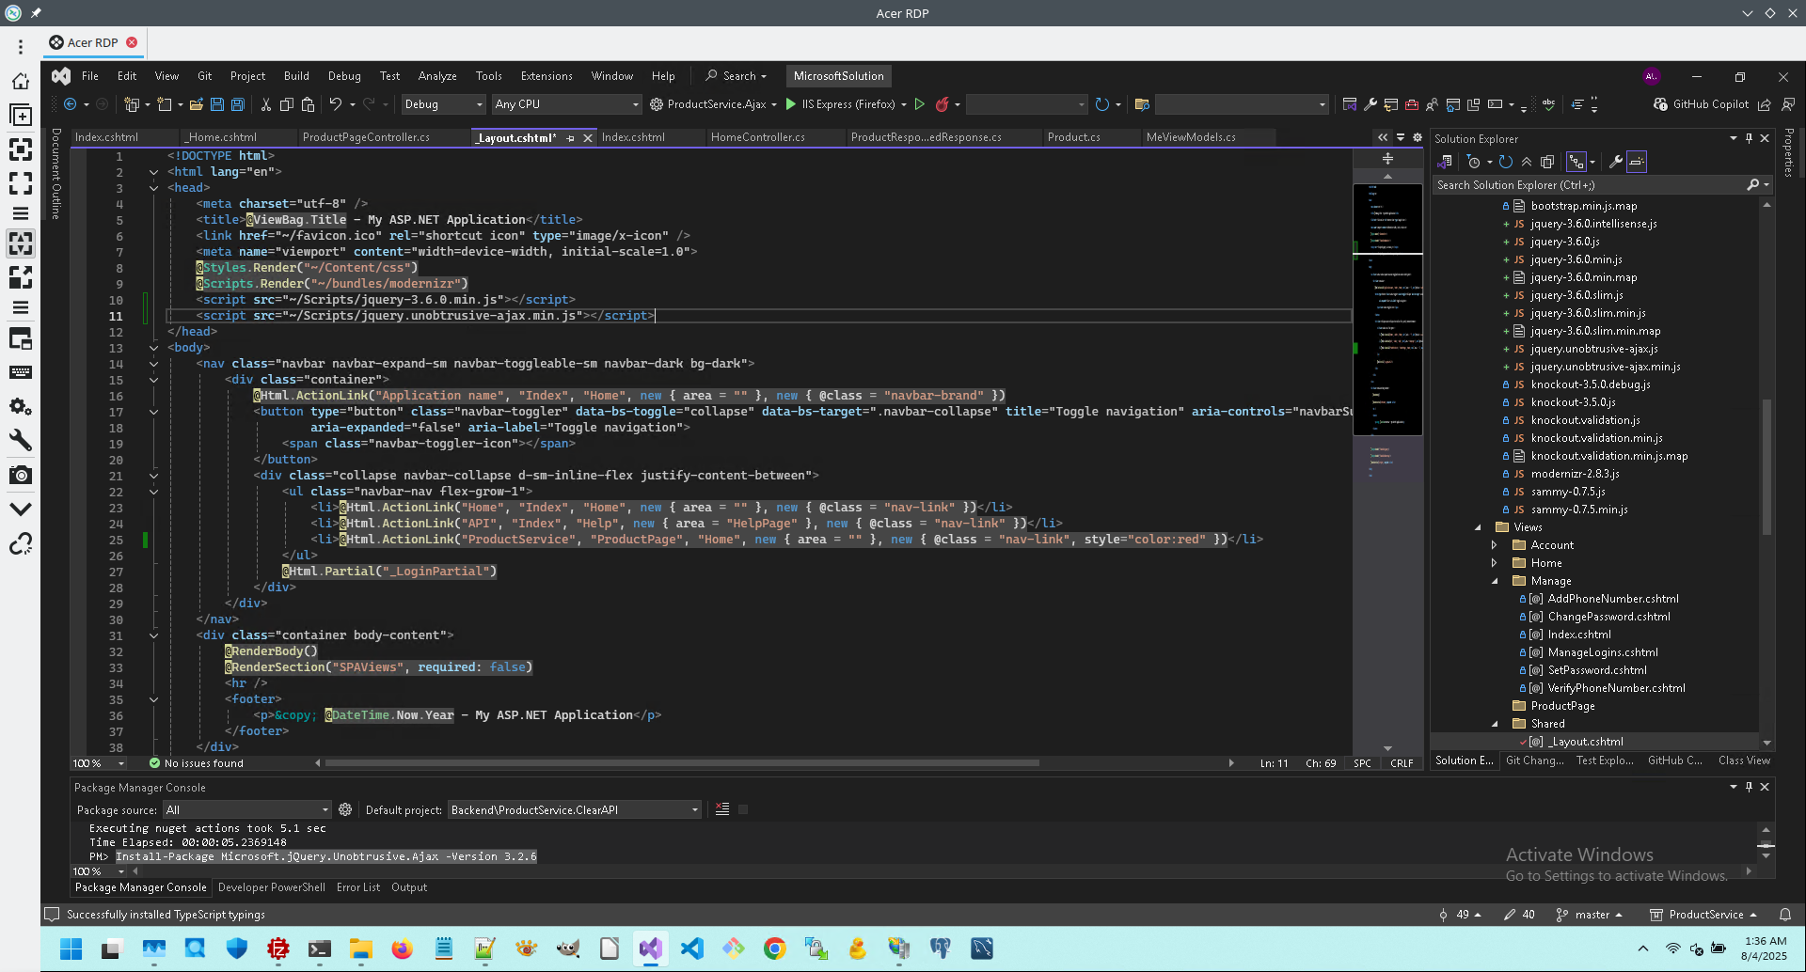This screenshot has width=1806, height=972.
Task: Click the Windows Start button
Action: [x=71, y=948]
